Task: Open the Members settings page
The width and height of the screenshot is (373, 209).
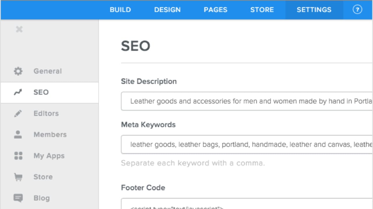Action: tap(50, 134)
